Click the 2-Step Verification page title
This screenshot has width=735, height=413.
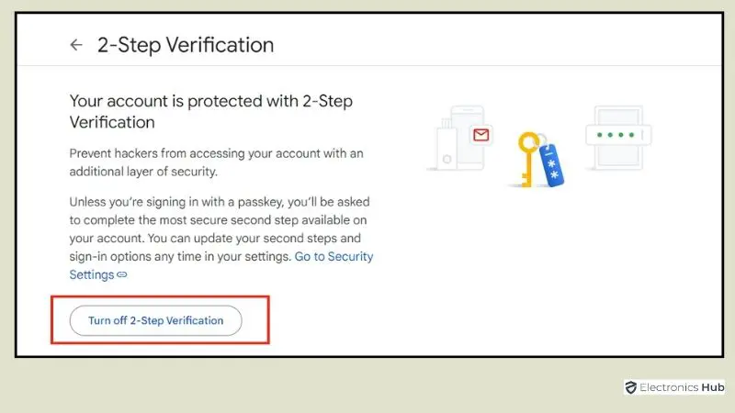(x=186, y=45)
